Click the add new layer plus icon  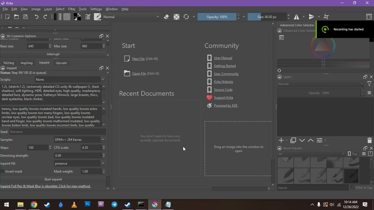(x=281, y=140)
